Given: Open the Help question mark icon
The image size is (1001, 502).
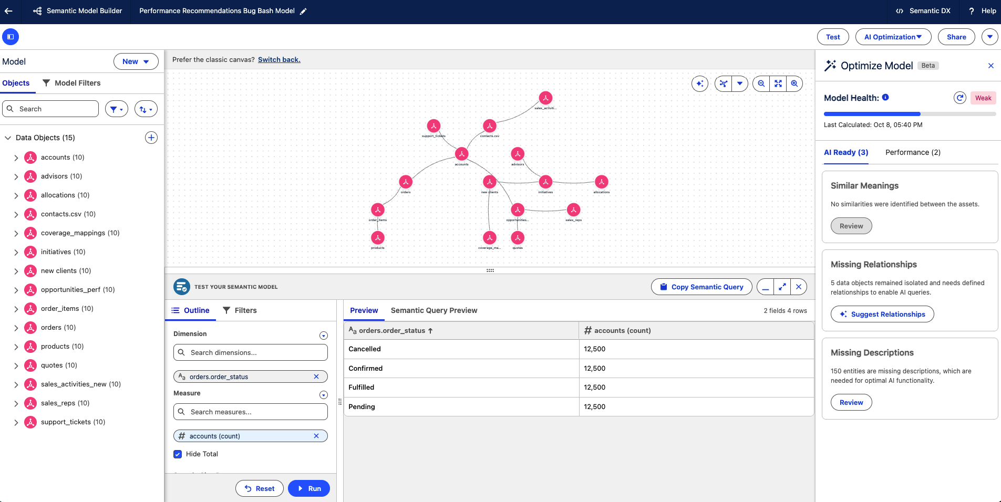Looking at the screenshot, I should [972, 11].
